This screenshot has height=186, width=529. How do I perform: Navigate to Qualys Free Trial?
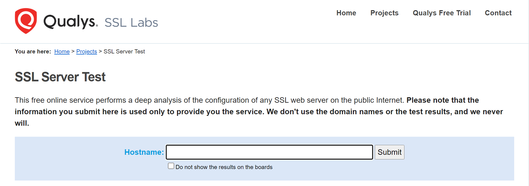(441, 13)
